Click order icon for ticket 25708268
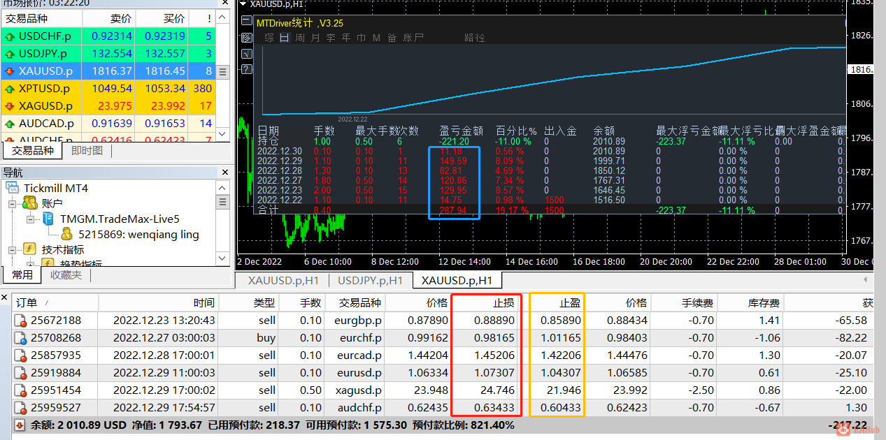 (21, 338)
